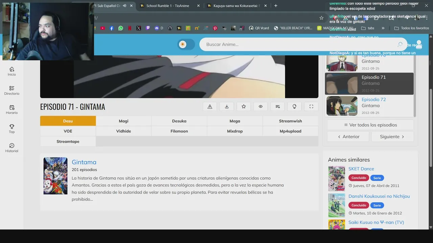Open Danshi Koukousei no Nichijou link
Screen dimensions: 433x243
pos(379,196)
